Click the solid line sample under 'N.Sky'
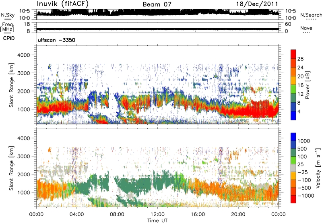Viewport: 322px width, 223px height. click(8, 19)
